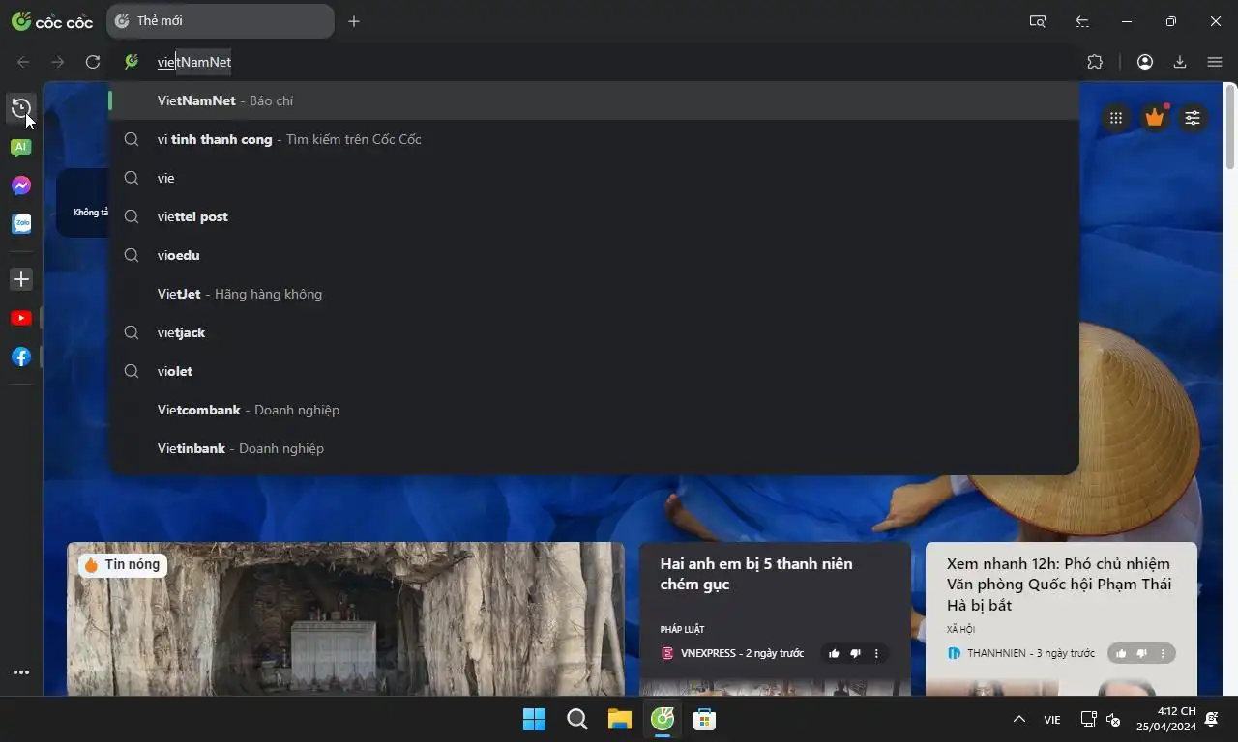Open more options on THANHNIEN article
Screen dimensions: 1238x742
1163,654
